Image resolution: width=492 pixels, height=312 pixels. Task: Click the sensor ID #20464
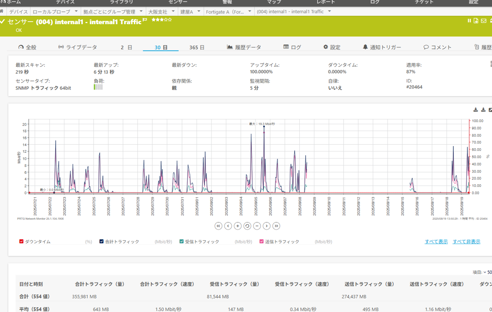pyautogui.click(x=414, y=87)
